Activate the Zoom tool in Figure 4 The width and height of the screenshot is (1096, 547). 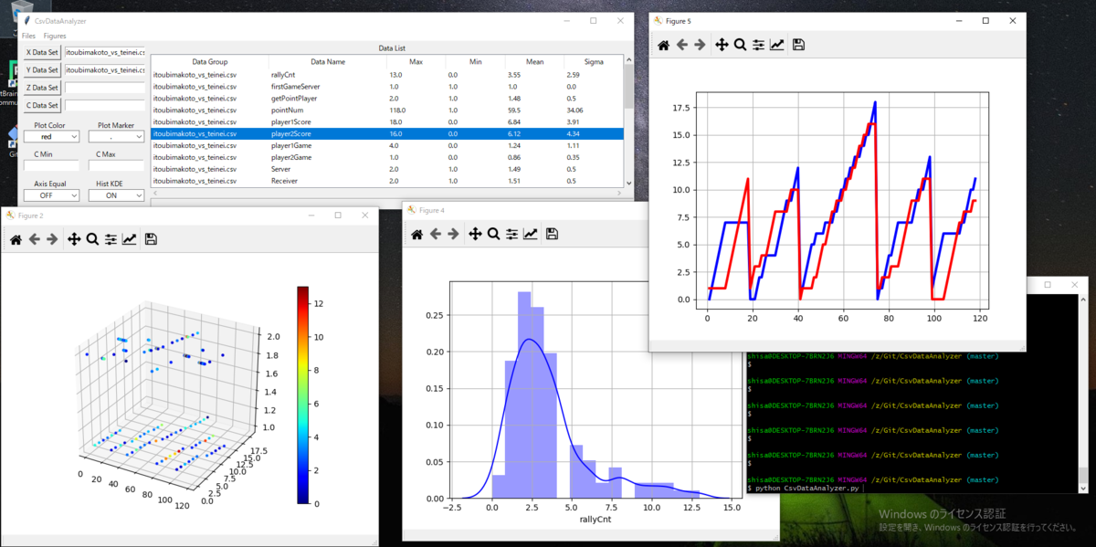(x=493, y=235)
